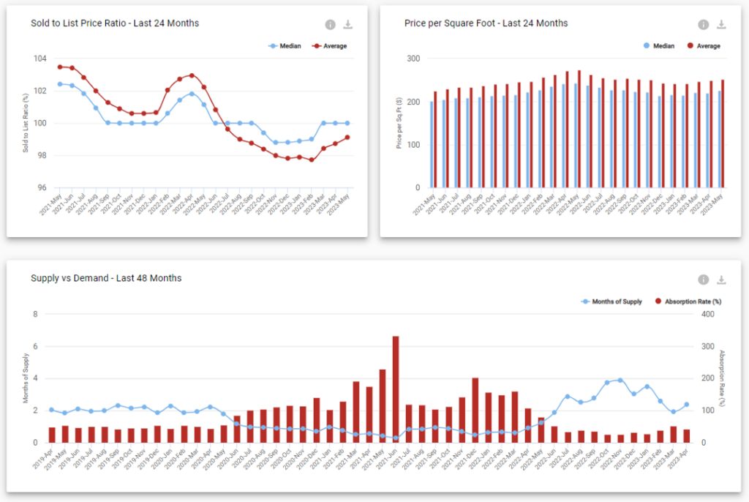The height and width of the screenshot is (502, 749).
Task: Toggle Average legend in Price per Square Foot chart
Action: 703,46
